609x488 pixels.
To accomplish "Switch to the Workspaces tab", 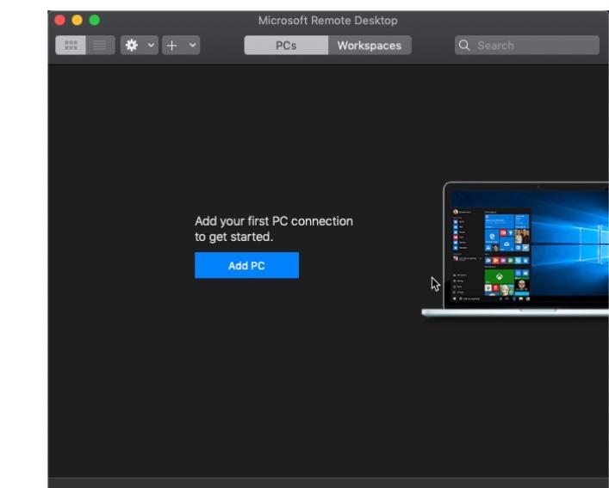I will pos(370,46).
